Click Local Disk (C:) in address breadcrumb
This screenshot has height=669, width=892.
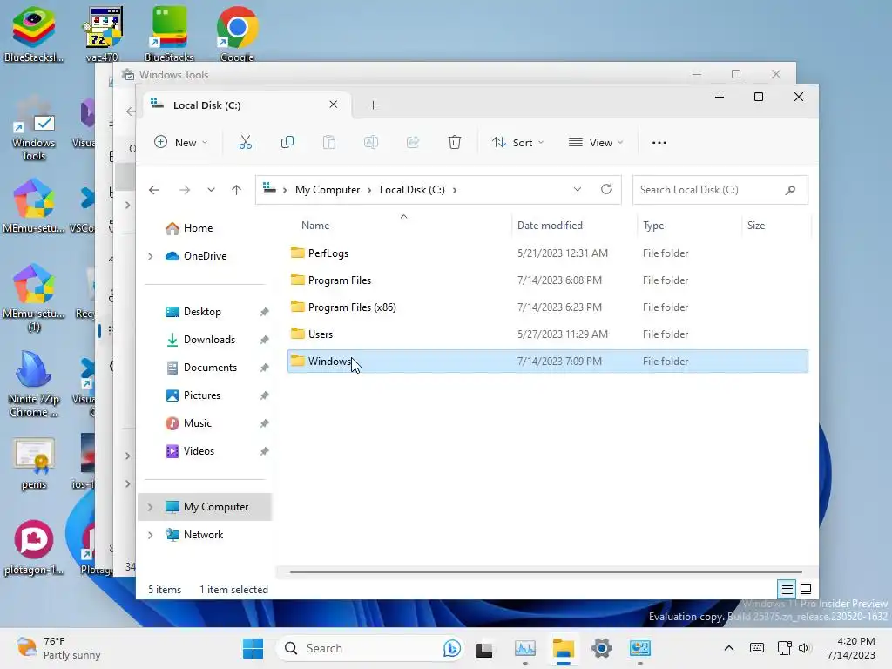[412, 190]
